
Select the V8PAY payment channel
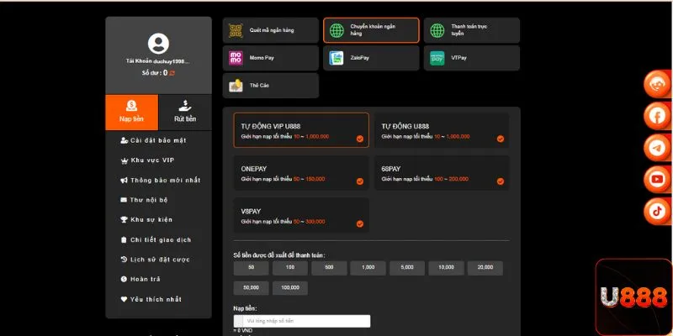301,215
